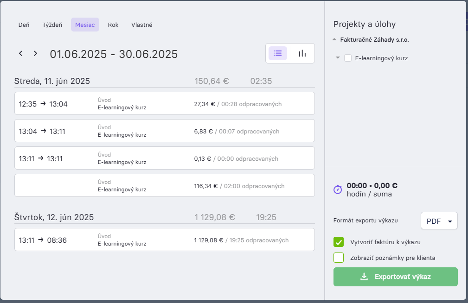Expand E-learningový kurz project tasks
This screenshot has width=468, height=303.
338,58
